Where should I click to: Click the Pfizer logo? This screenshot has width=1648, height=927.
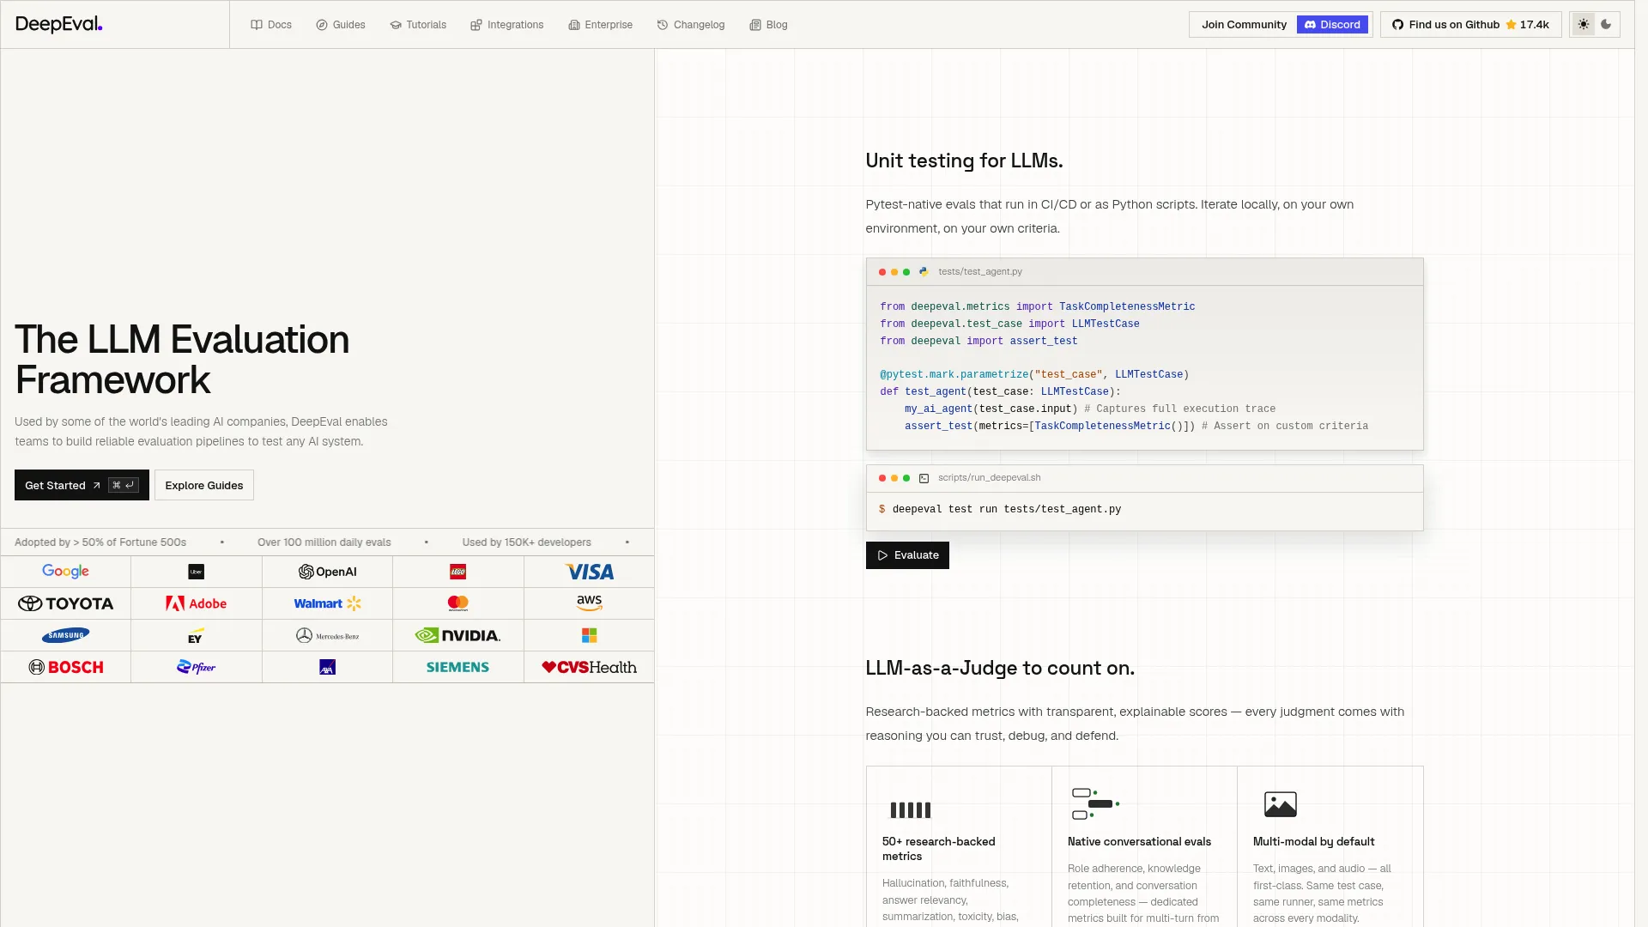[x=197, y=667]
